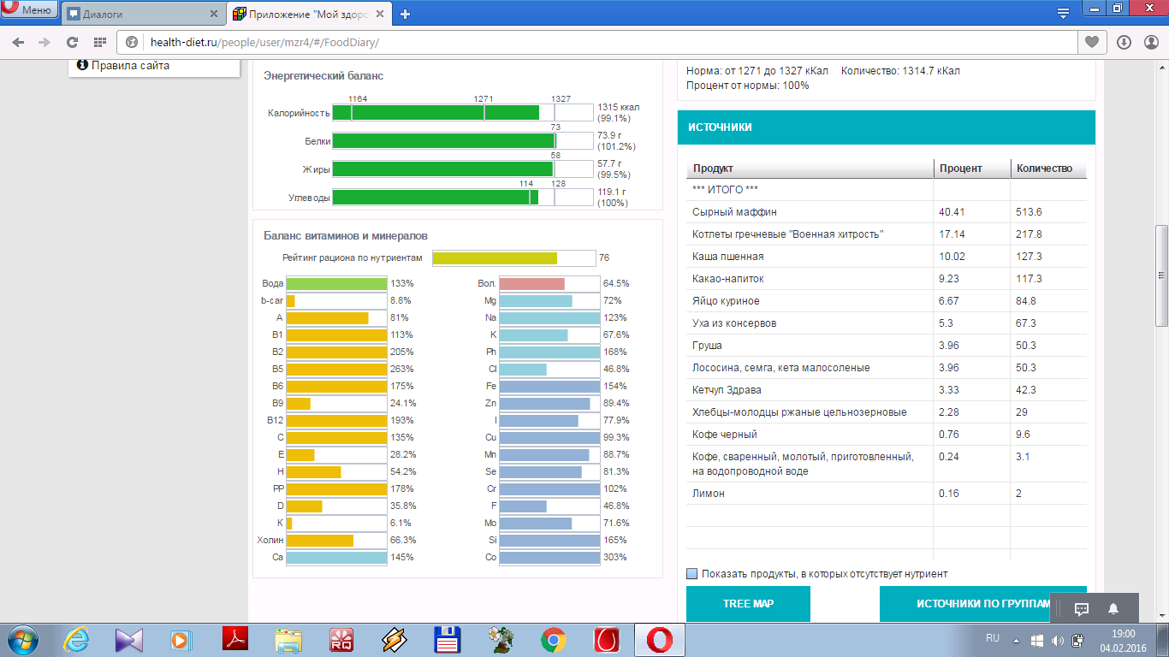
Task: Switch to the Диалоги tab
Action: click(141, 14)
